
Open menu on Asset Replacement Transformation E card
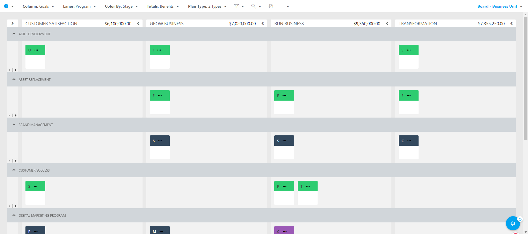pos(409,96)
